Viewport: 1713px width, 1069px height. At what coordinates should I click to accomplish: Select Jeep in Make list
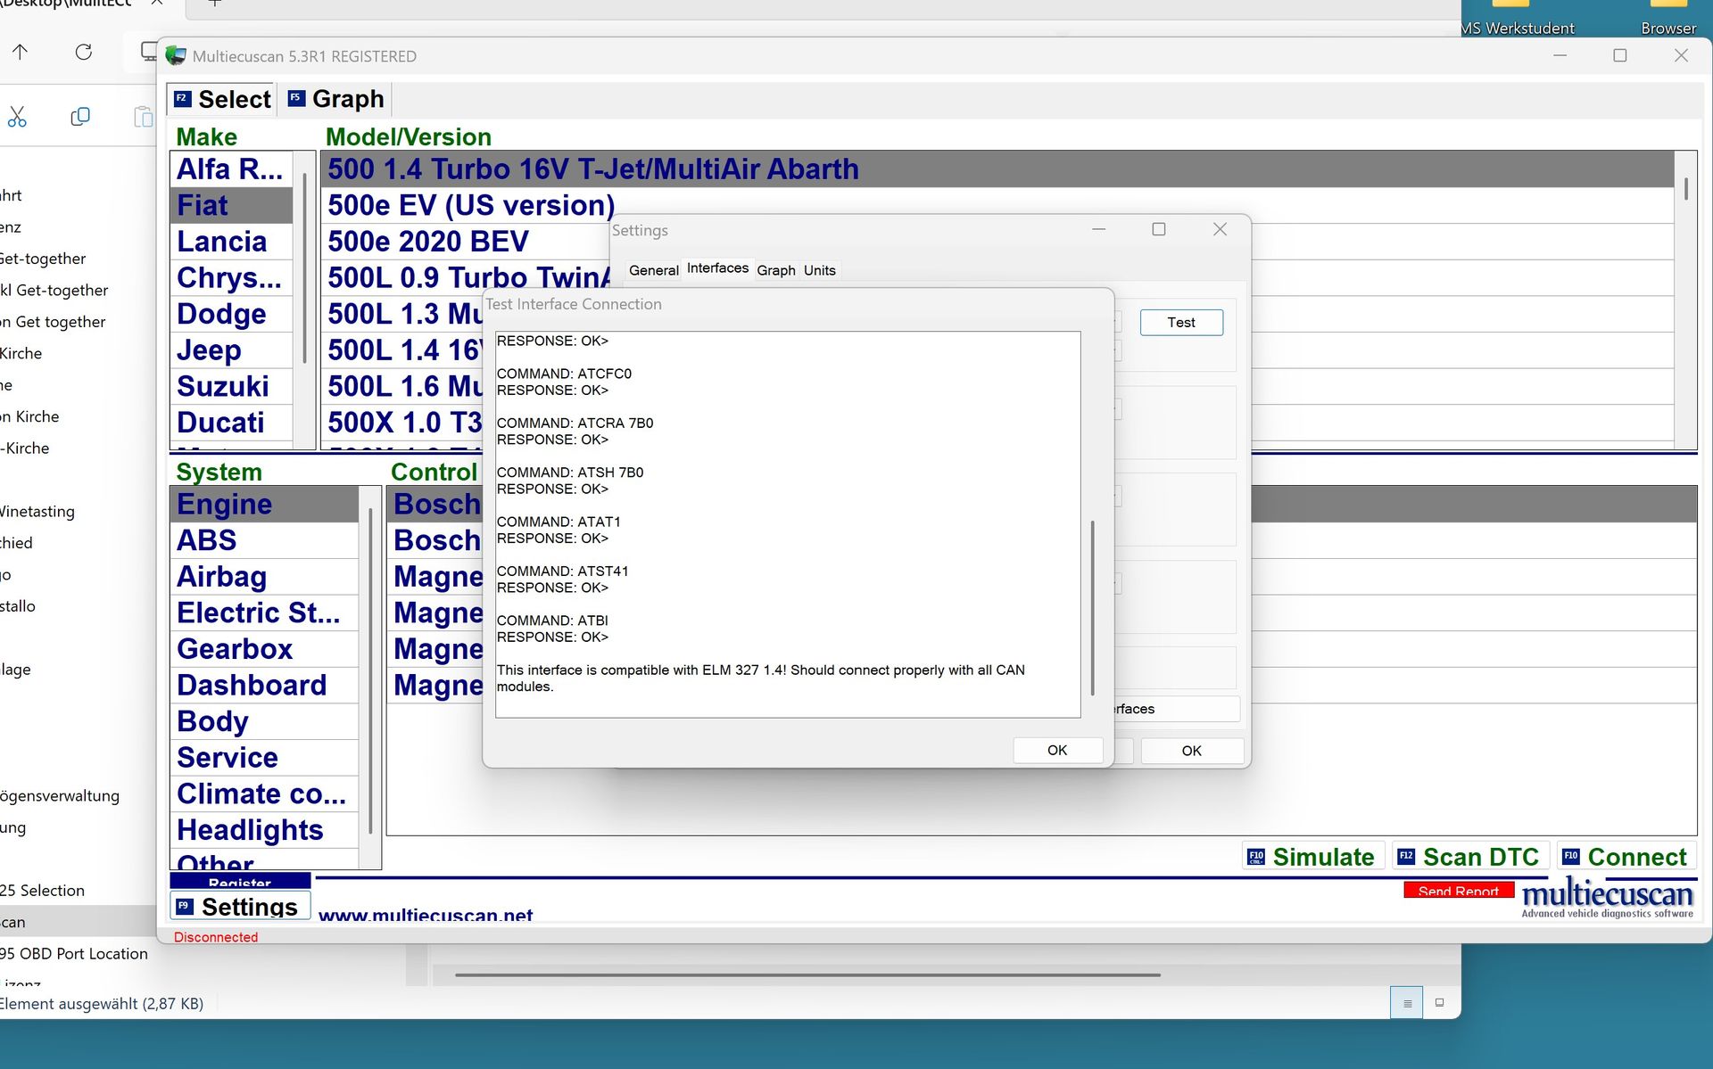coord(231,350)
